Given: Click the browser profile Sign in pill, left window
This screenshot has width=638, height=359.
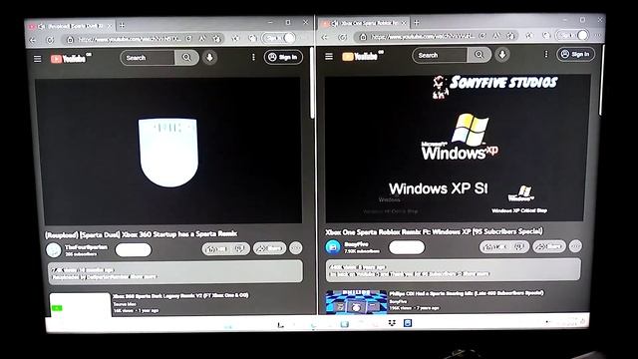Looking at the screenshot, I should pos(279,38).
